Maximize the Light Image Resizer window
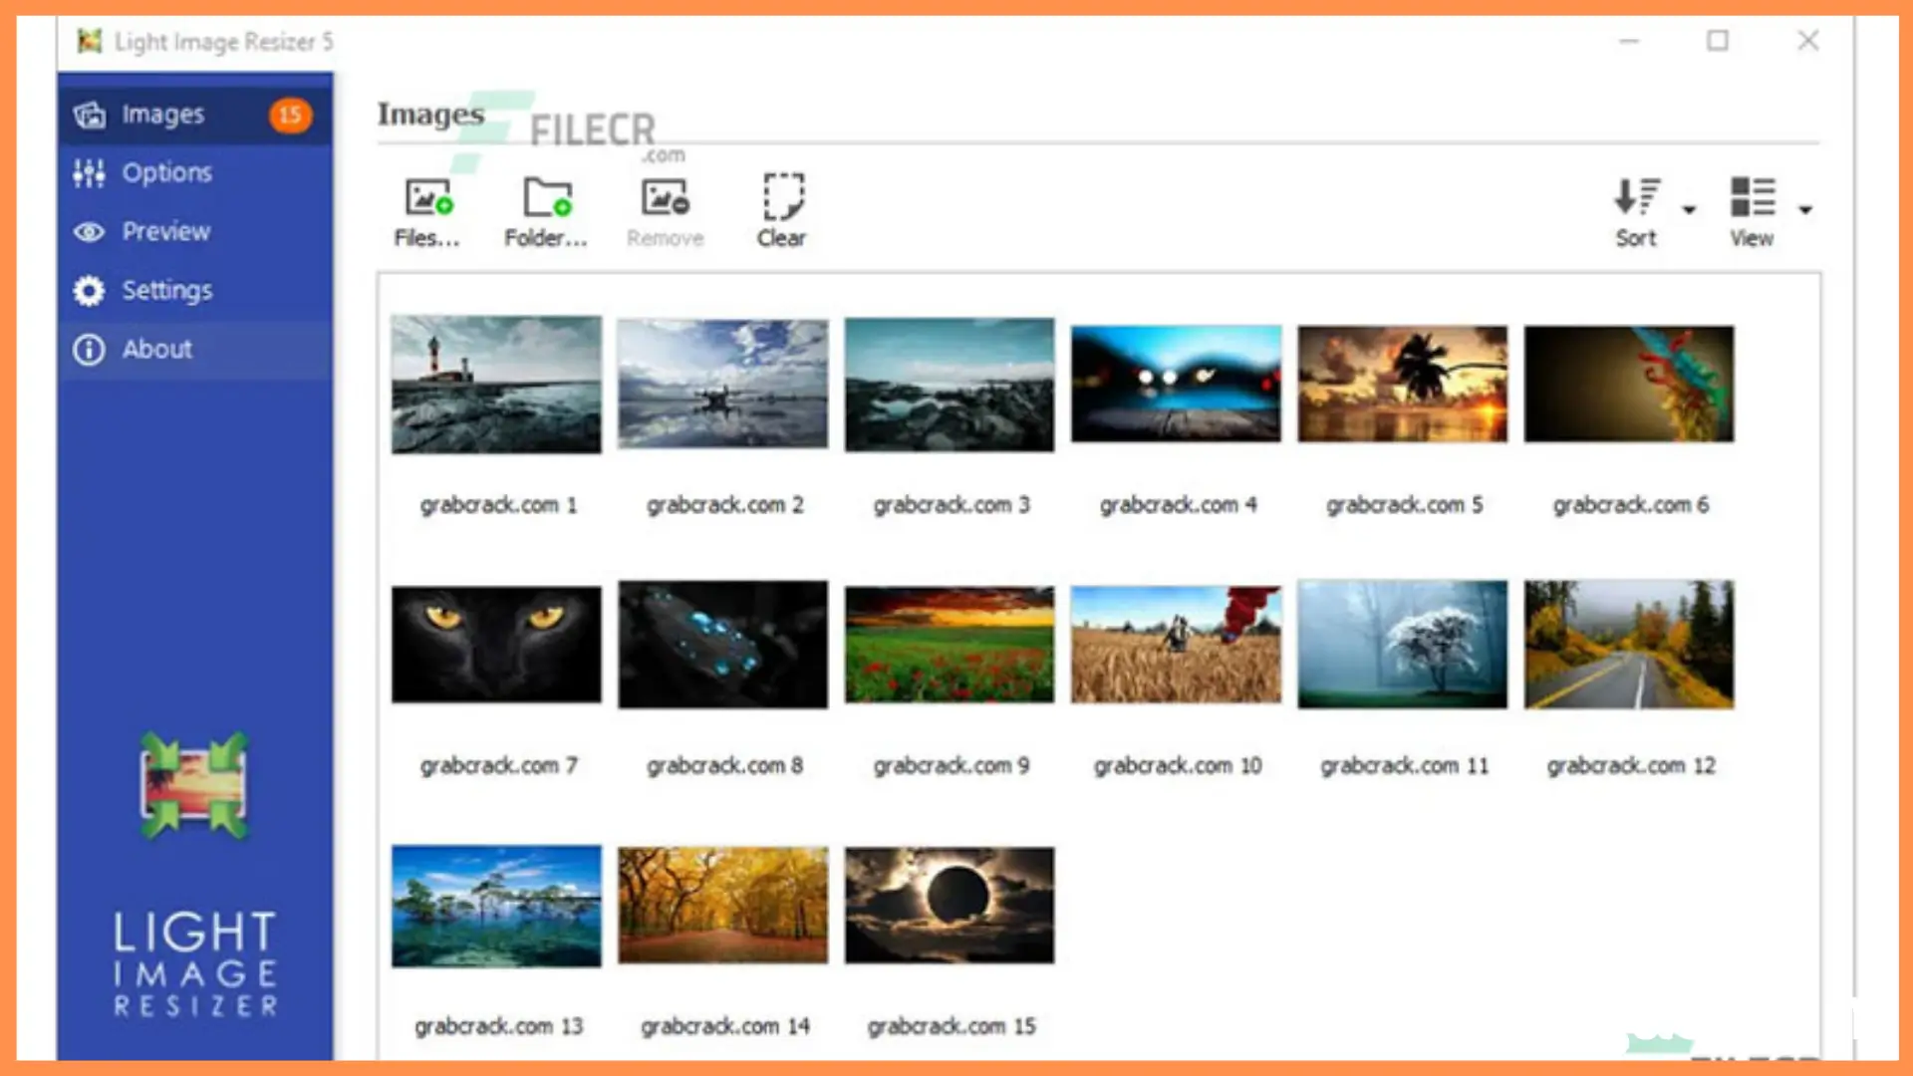Viewport: 1913px width, 1076px height. point(1718,41)
